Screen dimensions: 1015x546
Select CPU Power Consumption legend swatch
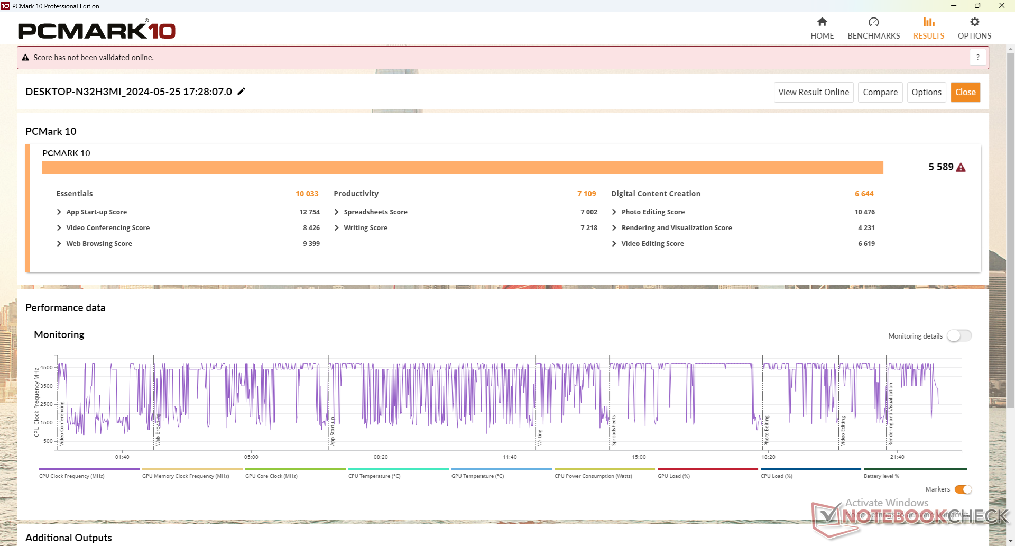(605, 469)
